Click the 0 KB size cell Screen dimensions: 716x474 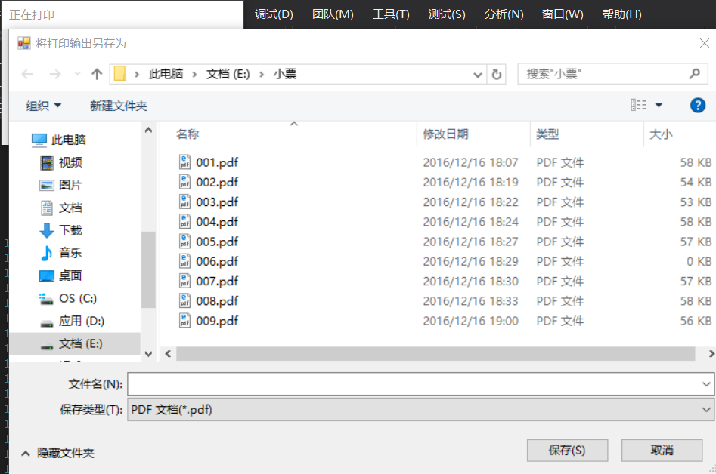[699, 262]
